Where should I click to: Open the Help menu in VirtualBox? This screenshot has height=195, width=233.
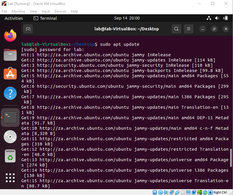(x=74, y=11)
